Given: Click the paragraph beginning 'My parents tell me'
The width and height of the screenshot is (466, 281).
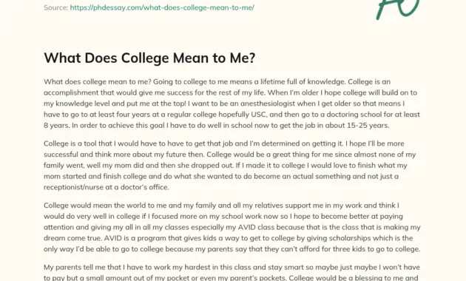Looking at the screenshot, I should point(232,272).
